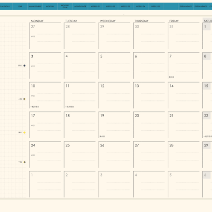Select date 14
212x212 pixels.
coord(171,86)
